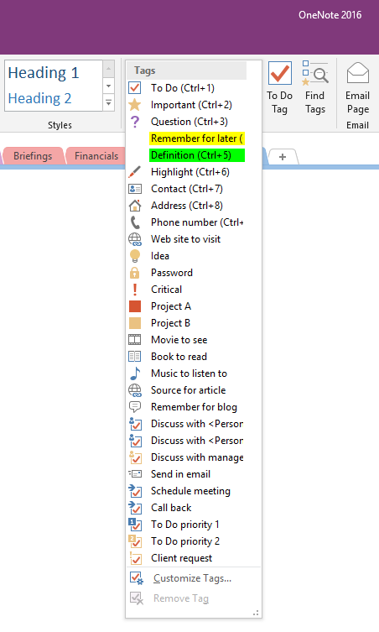Image resolution: width=379 pixels, height=632 pixels.
Task: Click "Call back" text
Action: [171, 508]
